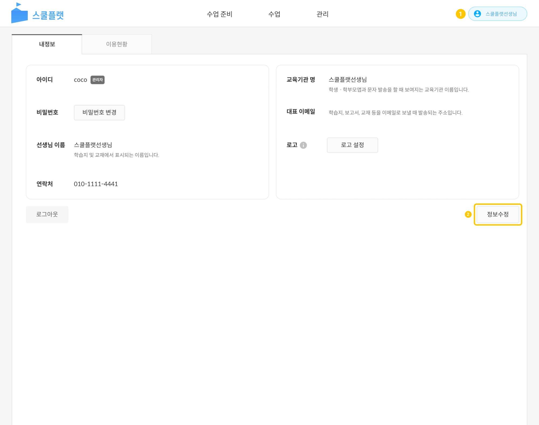
Task: Click the phone number 010-1111-4441
Action: click(x=96, y=184)
